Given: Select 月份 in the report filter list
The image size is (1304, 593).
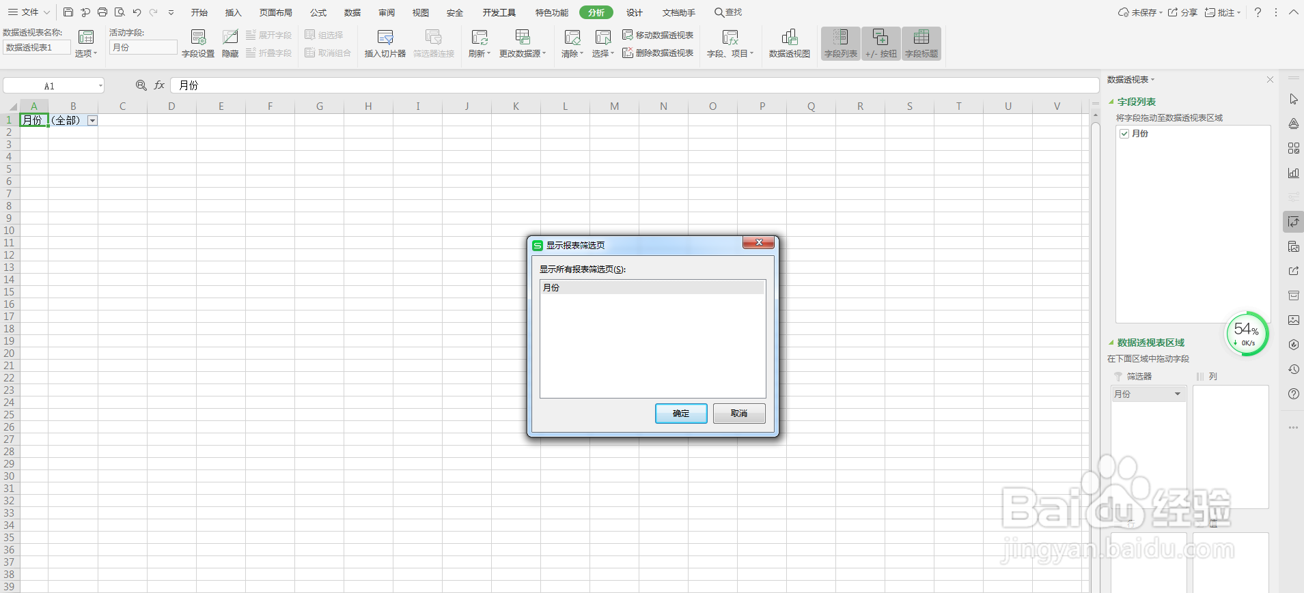Looking at the screenshot, I should pos(652,288).
